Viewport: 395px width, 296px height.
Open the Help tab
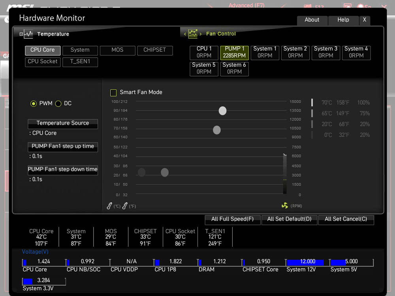(x=343, y=20)
